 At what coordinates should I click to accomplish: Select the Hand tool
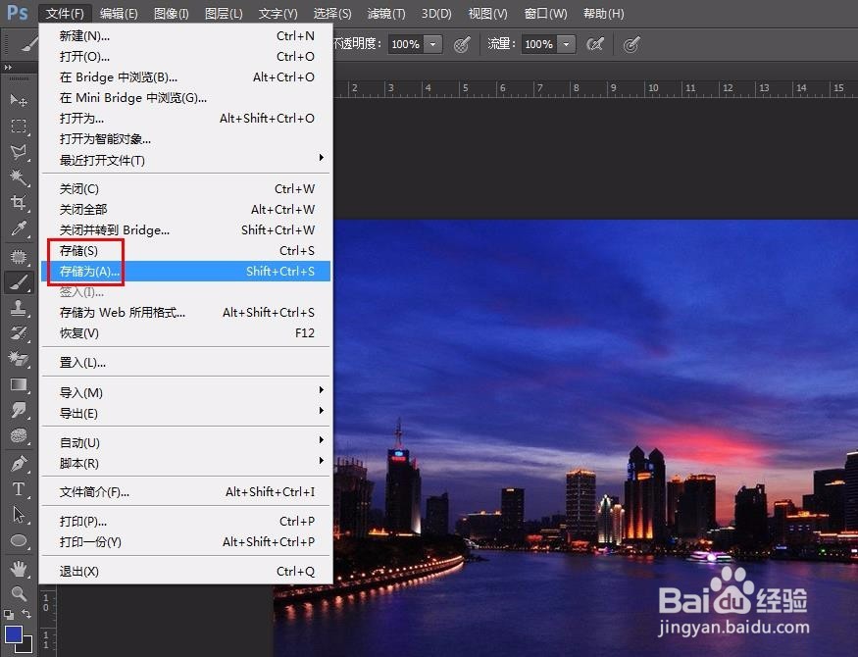(20, 567)
